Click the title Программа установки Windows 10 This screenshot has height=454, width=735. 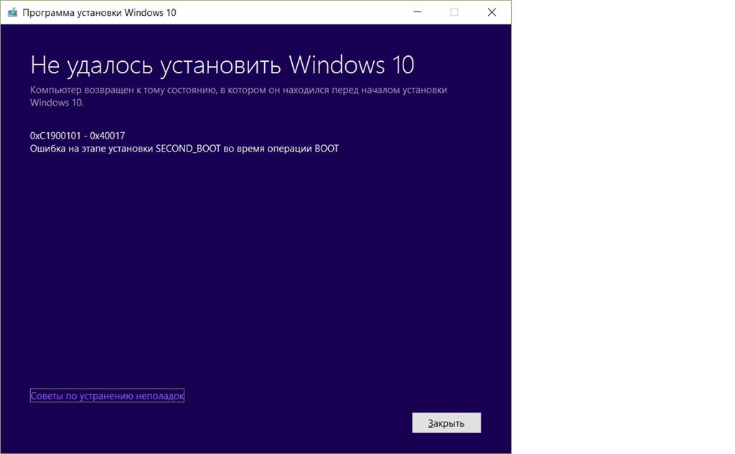tap(99, 13)
